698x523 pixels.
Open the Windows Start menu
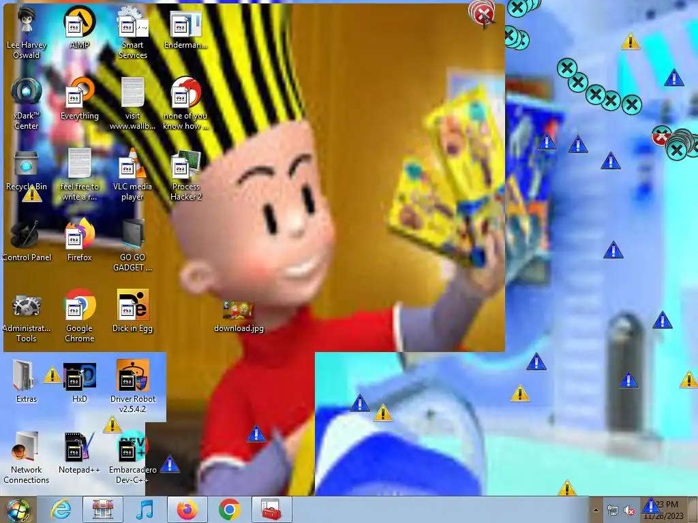point(18,509)
